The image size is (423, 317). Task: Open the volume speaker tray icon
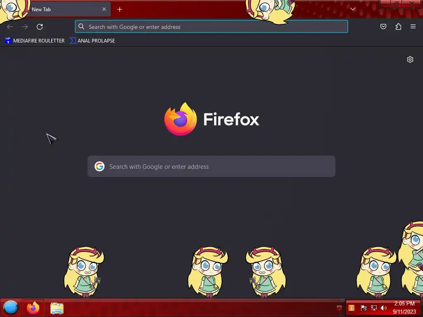coord(384,308)
